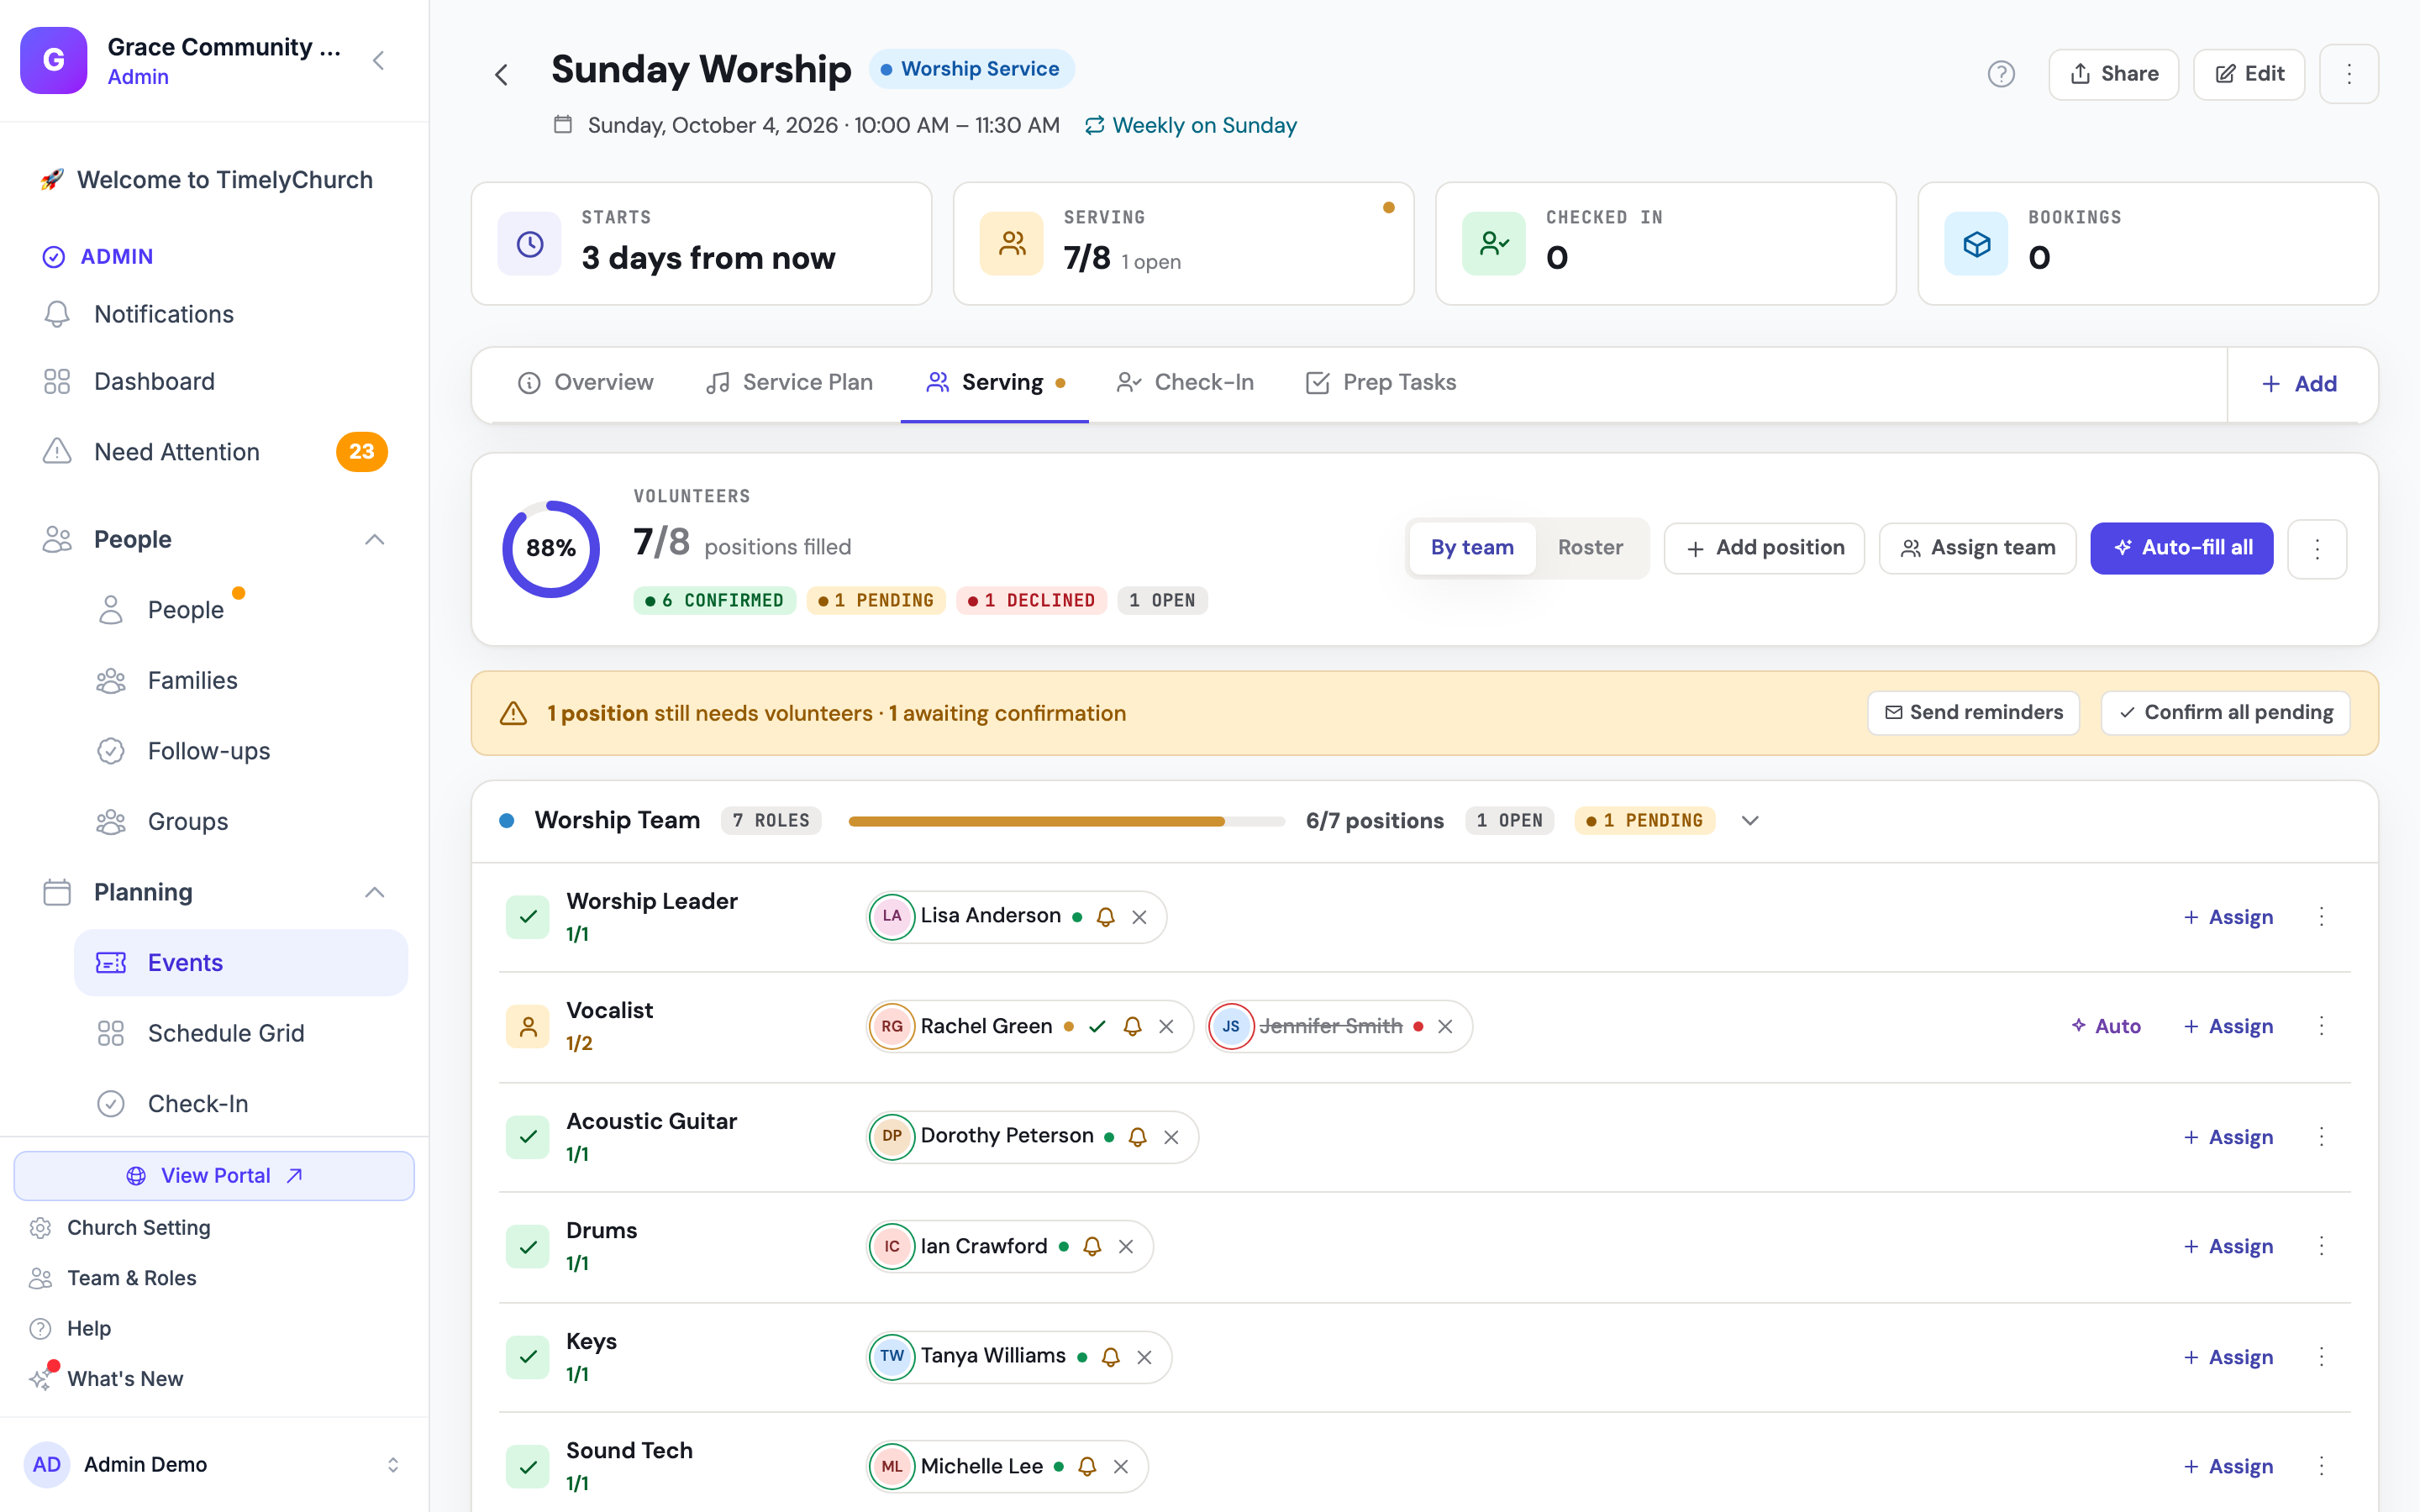2420x1512 pixels.
Task: Click the Vocalist status person box
Action: click(528, 1026)
